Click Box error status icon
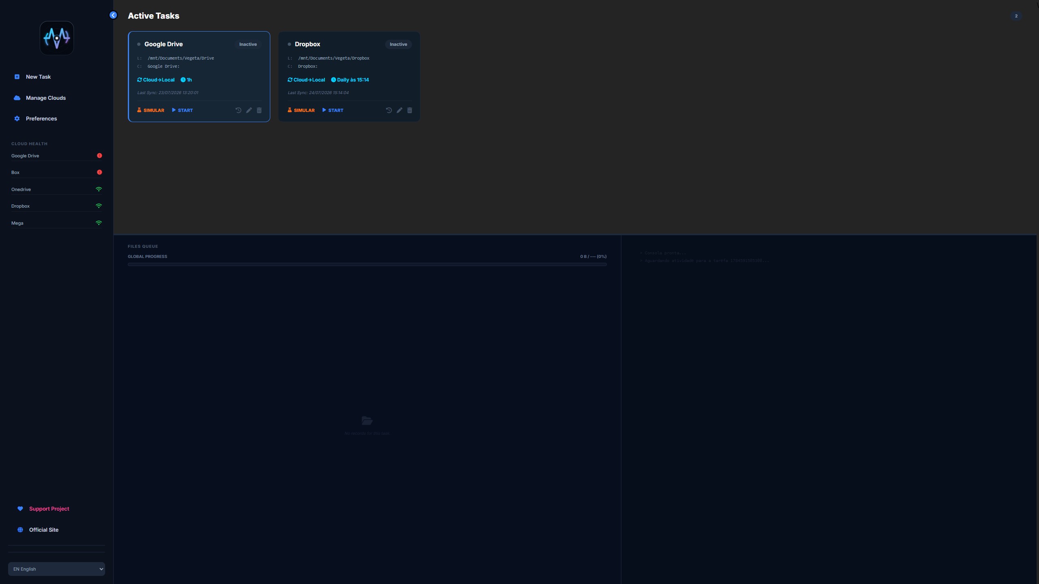1039x584 pixels. [x=99, y=172]
